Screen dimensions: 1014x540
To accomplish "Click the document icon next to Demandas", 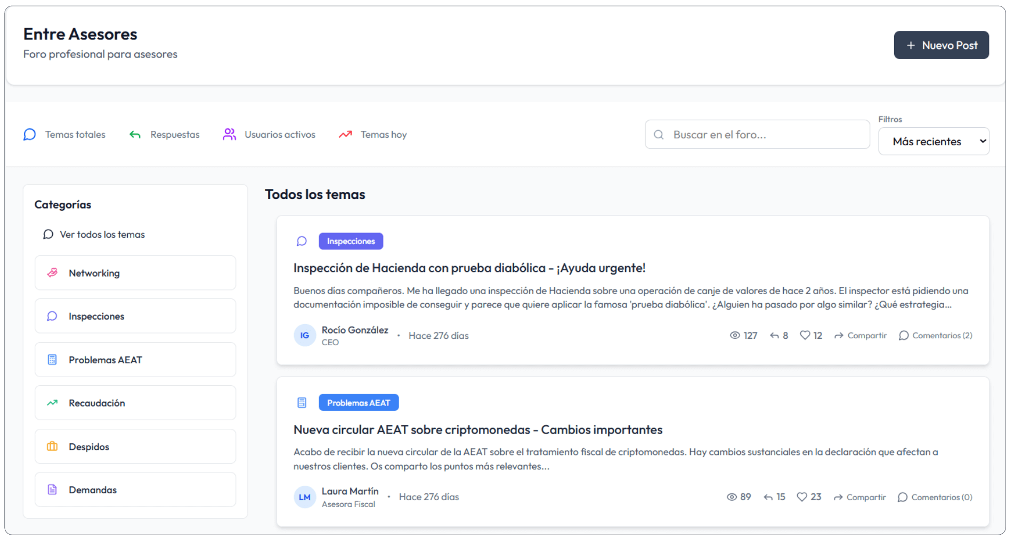I will point(52,489).
